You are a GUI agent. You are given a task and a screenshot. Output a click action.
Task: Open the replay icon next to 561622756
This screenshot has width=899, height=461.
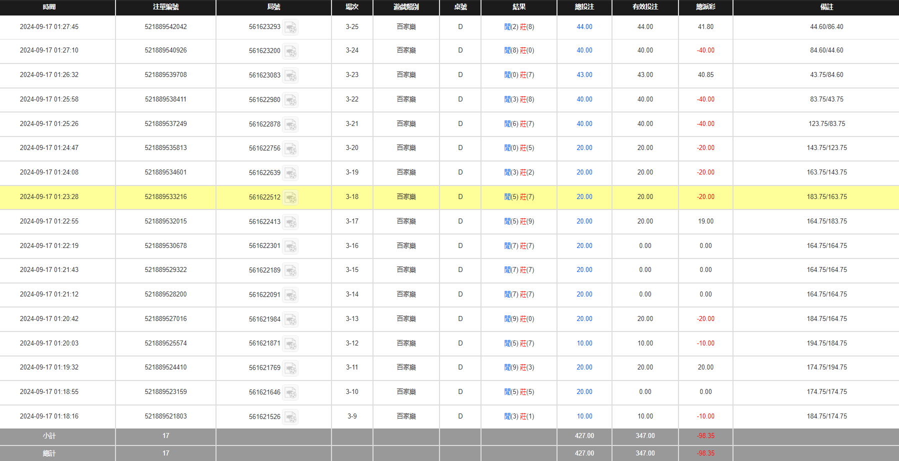pos(291,148)
